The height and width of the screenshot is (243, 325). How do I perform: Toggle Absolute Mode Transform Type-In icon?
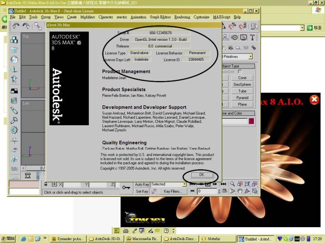(x=54, y=184)
